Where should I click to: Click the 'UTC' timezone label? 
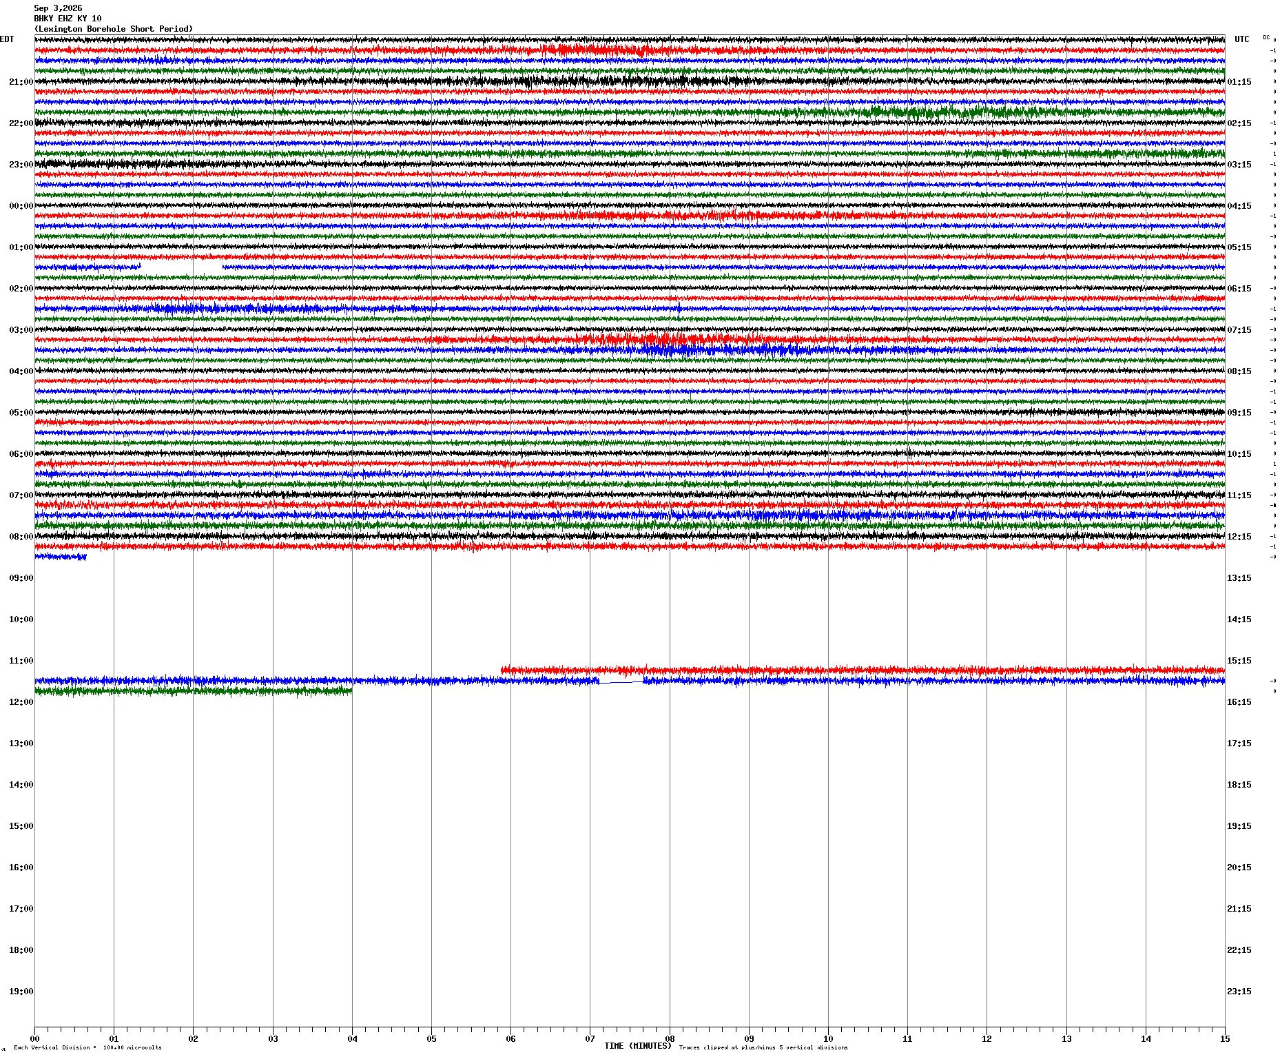[1241, 39]
